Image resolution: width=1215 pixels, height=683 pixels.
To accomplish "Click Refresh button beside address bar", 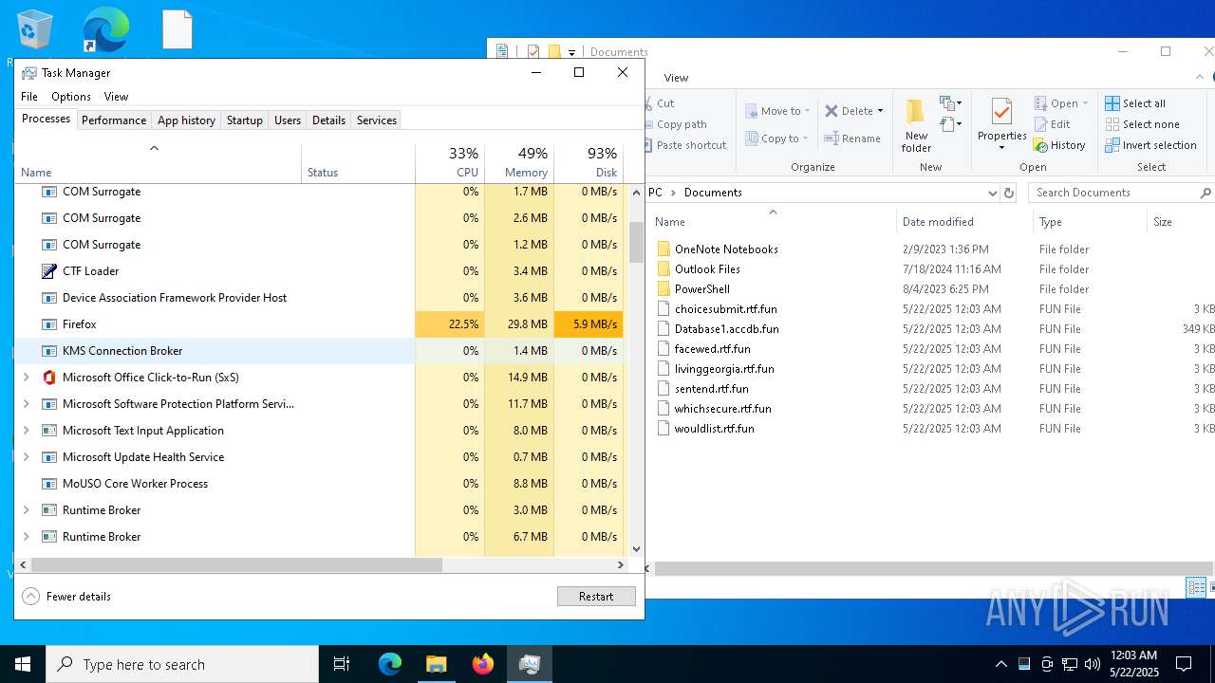I will click(x=1009, y=193).
